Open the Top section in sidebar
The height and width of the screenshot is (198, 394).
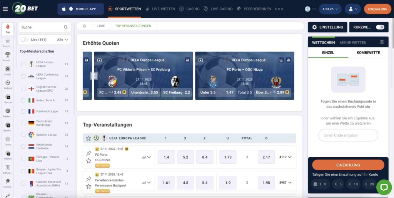point(8,29)
